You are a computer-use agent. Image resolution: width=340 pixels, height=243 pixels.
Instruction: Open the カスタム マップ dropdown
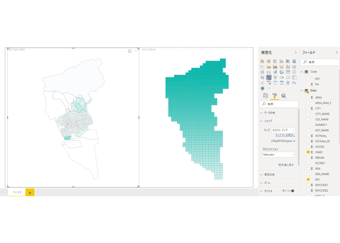(283, 130)
